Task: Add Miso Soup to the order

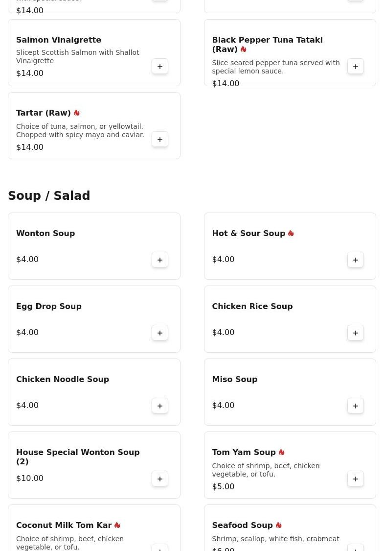Action: coord(356,406)
